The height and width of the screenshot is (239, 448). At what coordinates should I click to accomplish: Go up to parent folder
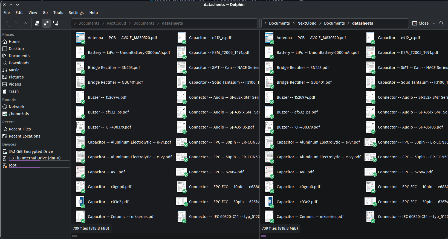click(x=25, y=23)
